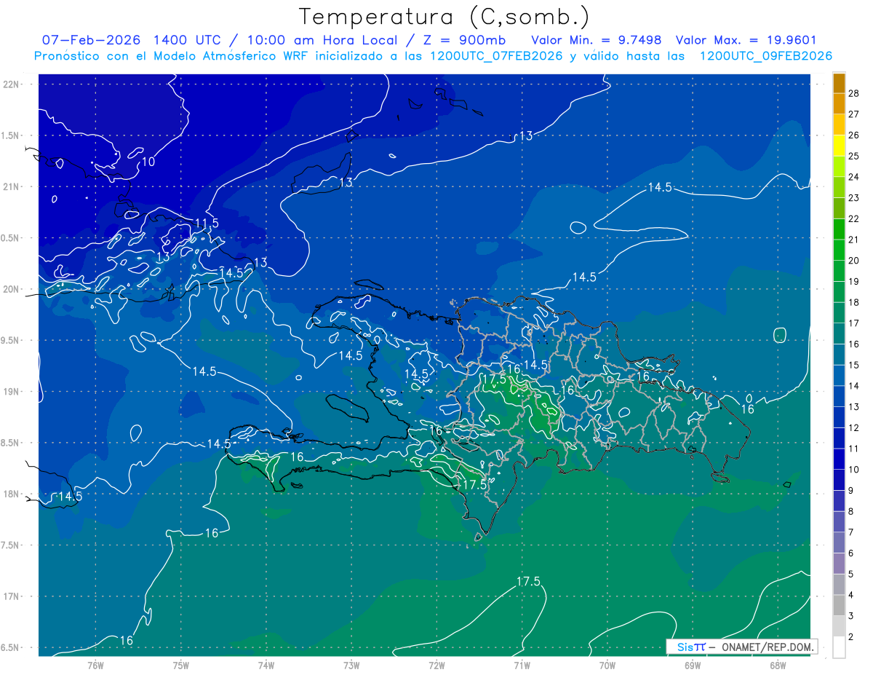Viewport: 873px width, 675px height.
Task: Click the '19N' latitude axis label
Action: [x=12, y=392]
